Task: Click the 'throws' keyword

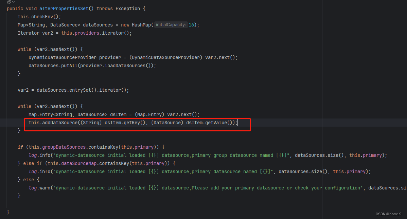Action: tap(105, 8)
